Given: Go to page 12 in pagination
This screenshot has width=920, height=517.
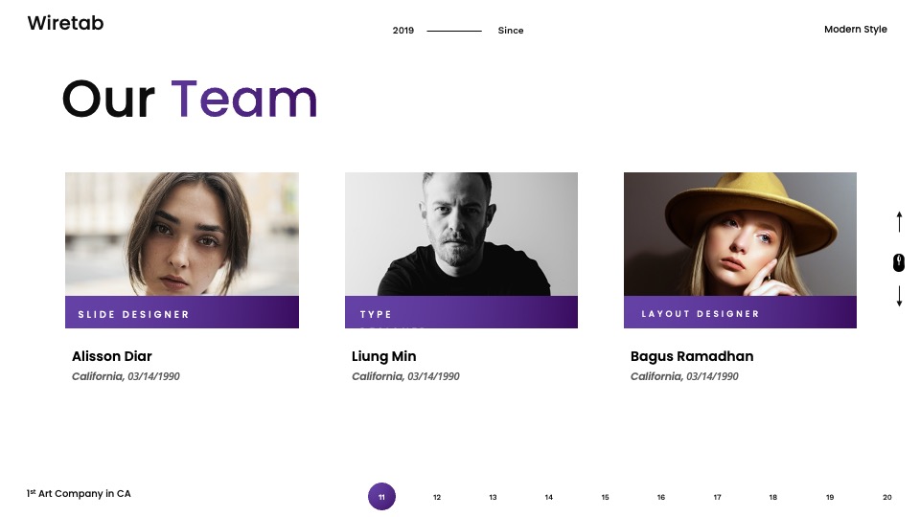Looking at the screenshot, I should click(x=437, y=497).
